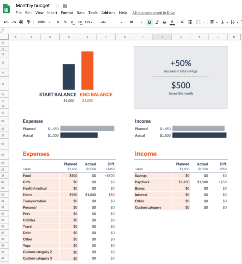Select the Health/medical category cell
The width and height of the screenshot is (242, 264).
(40, 188)
